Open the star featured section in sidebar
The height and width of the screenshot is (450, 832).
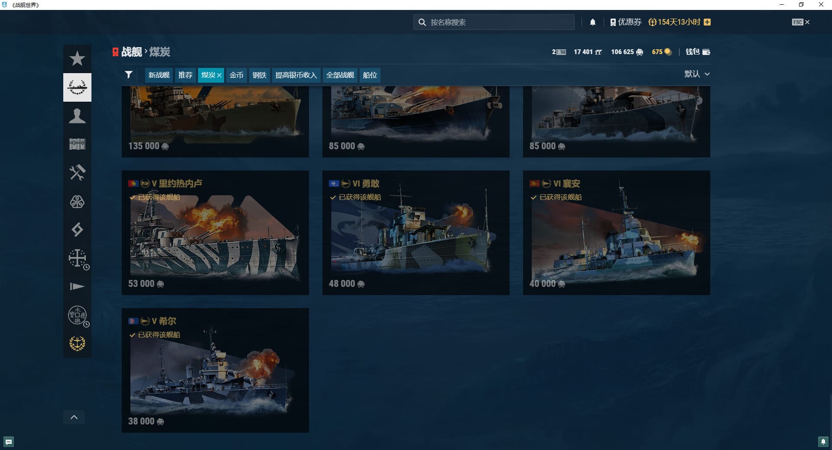click(x=77, y=58)
